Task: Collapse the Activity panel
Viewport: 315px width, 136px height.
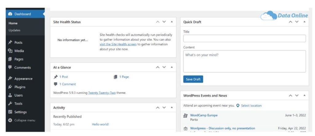Action: [172, 107]
